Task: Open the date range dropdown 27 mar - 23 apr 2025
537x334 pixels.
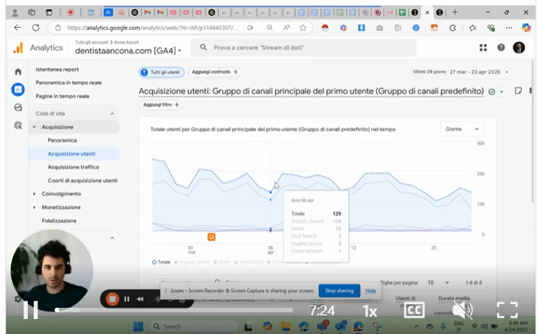Action: coord(479,72)
